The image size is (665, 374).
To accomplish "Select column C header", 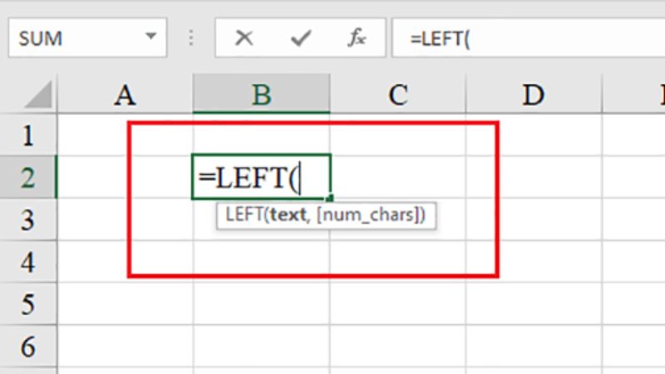I will tap(397, 96).
